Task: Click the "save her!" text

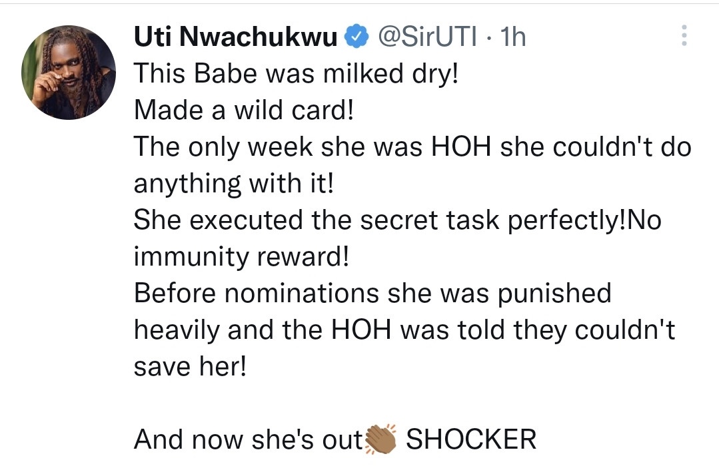Action: point(190,367)
